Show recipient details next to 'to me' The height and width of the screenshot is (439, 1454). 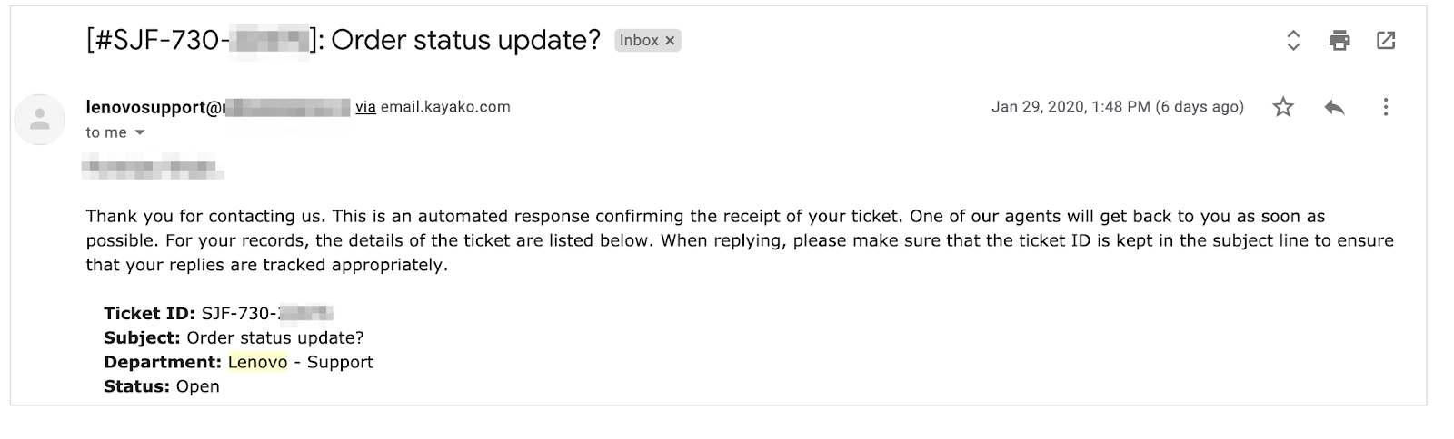(140, 132)
